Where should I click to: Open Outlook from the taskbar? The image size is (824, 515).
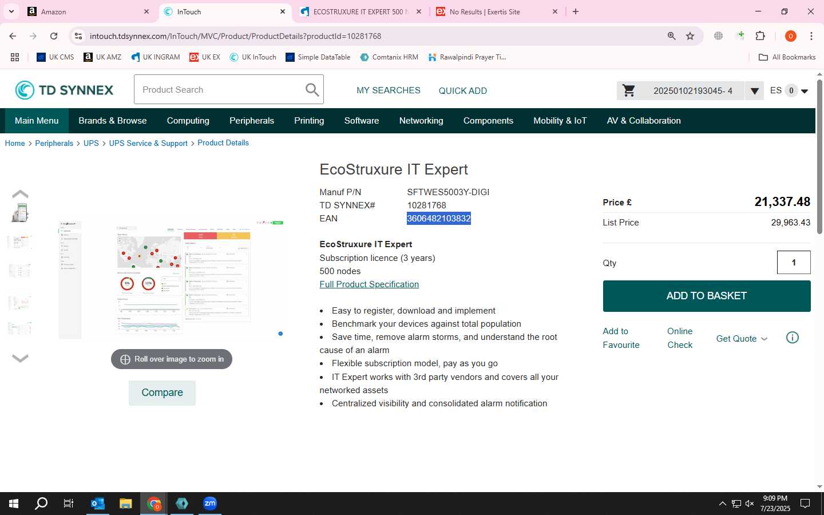pyautogui.click(x=98, y=504)
